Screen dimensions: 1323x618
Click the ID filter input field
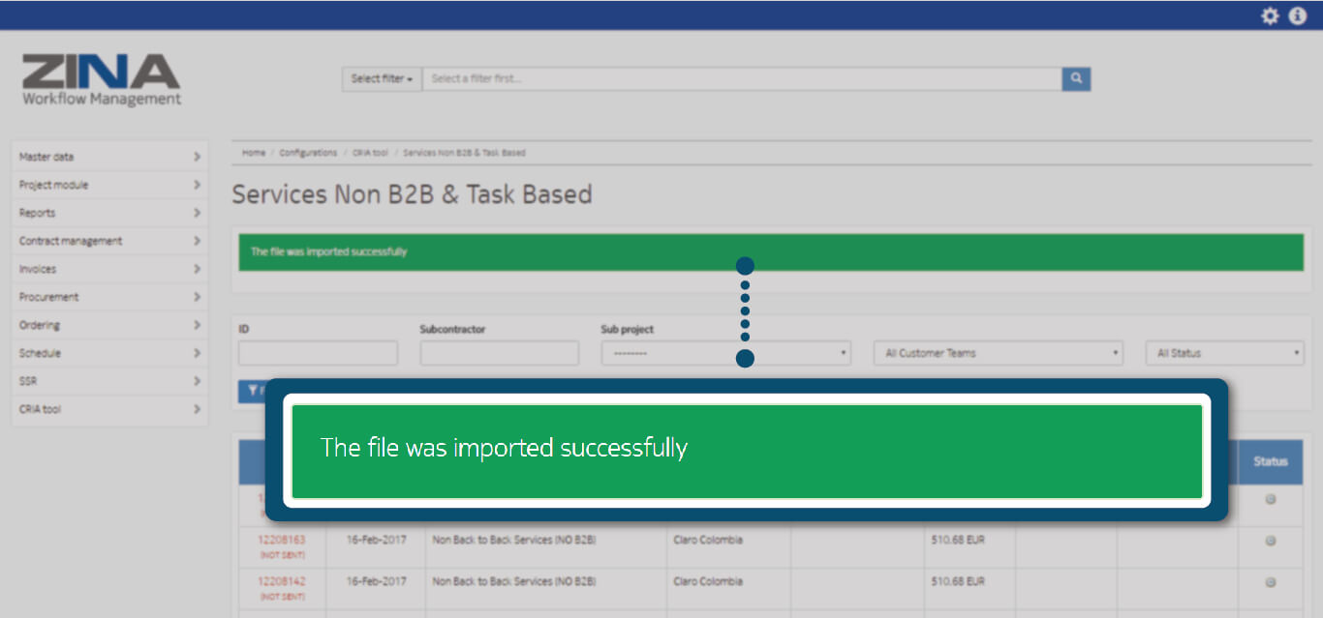click(318, 353)
